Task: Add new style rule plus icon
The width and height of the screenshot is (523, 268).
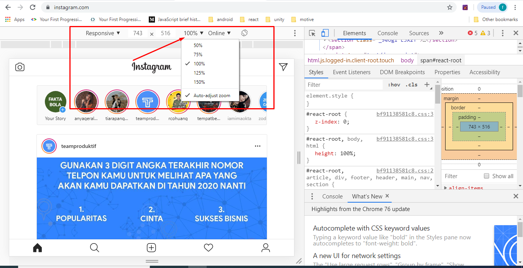Action: coord(427,84)
